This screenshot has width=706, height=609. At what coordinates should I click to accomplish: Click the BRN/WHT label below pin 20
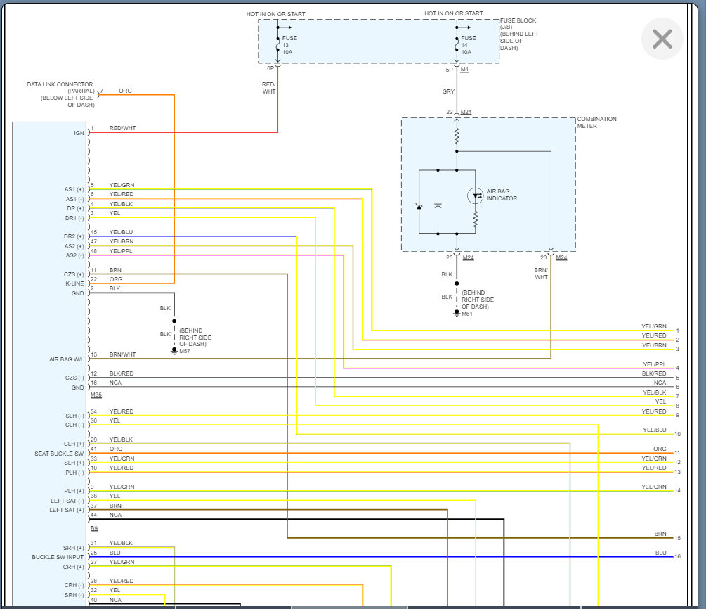(x=541, y=274)
